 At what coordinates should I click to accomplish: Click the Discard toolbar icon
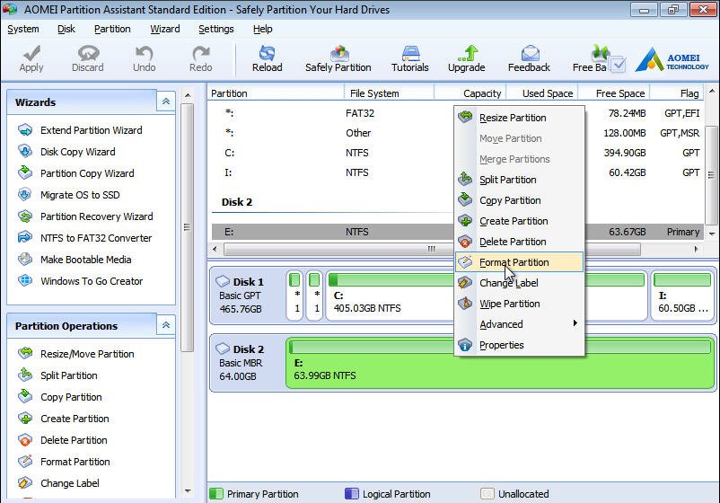pyautogui.click(x=88, y=53)
